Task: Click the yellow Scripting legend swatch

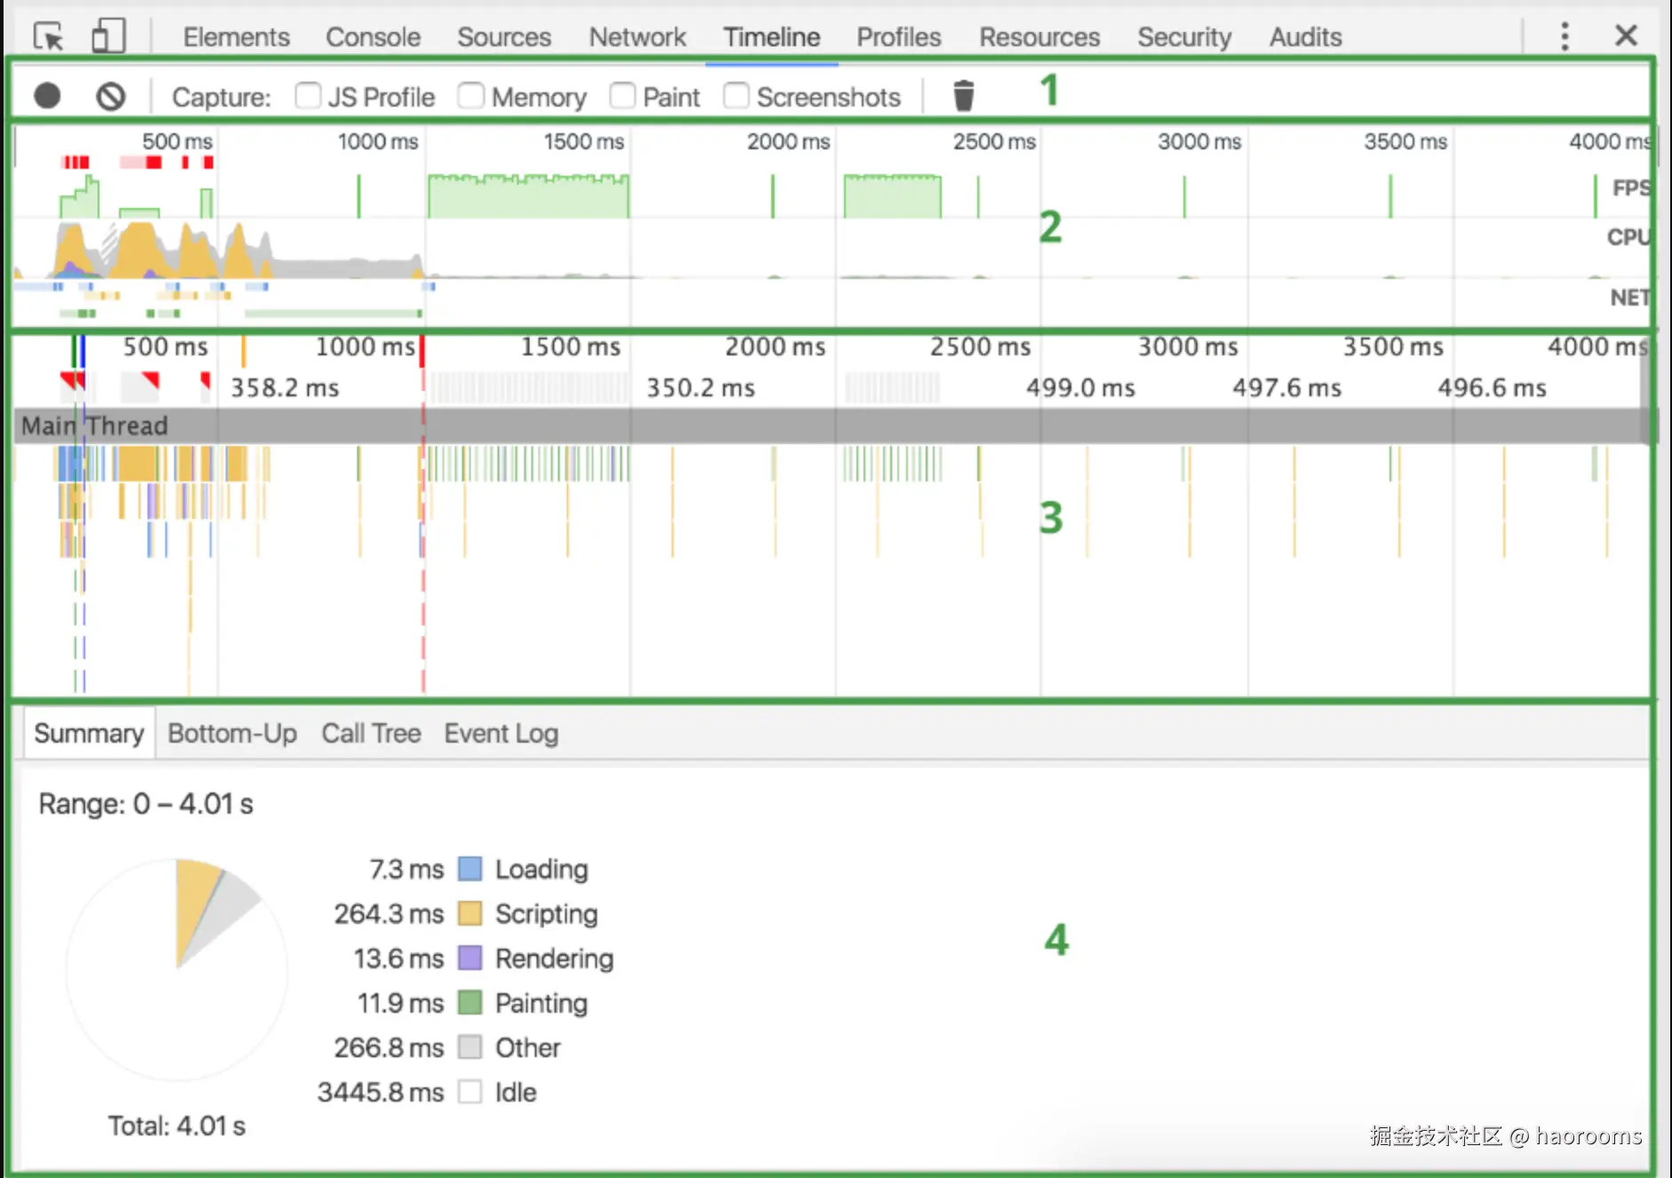Action: (x=470, y=913)
